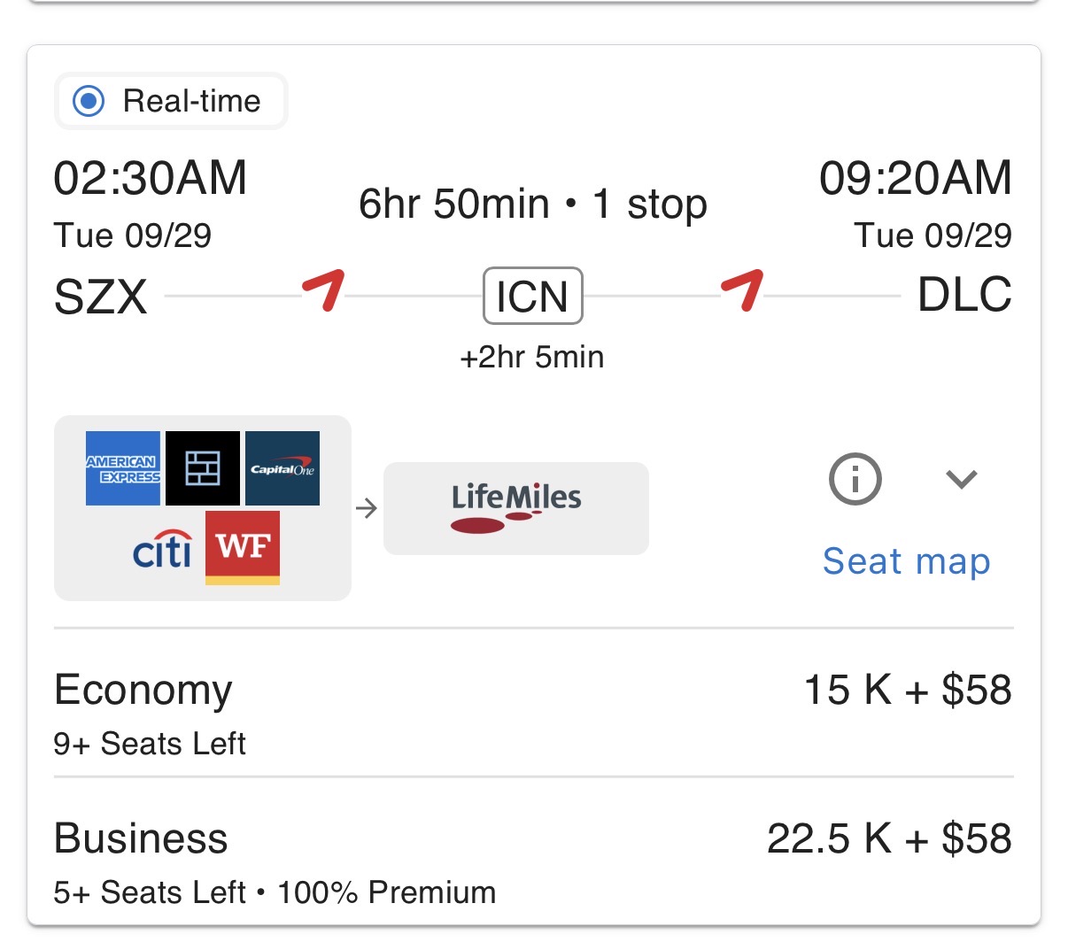
Task: Click the ICN layover stop badge
Action: click(533, 296)
